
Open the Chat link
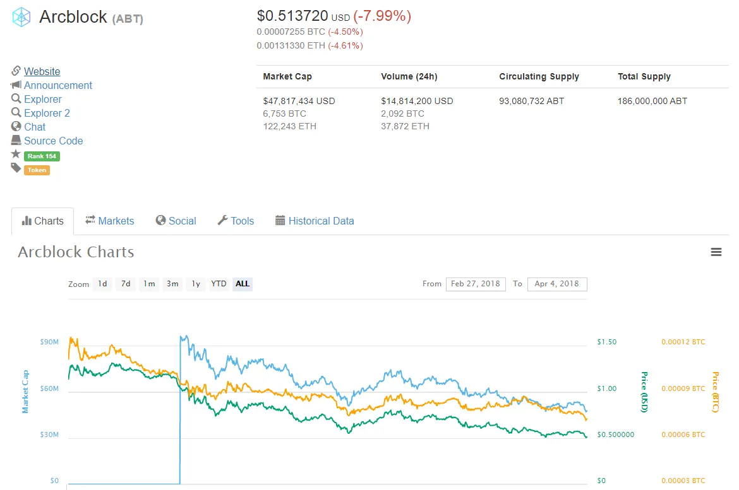pos(35,127)
